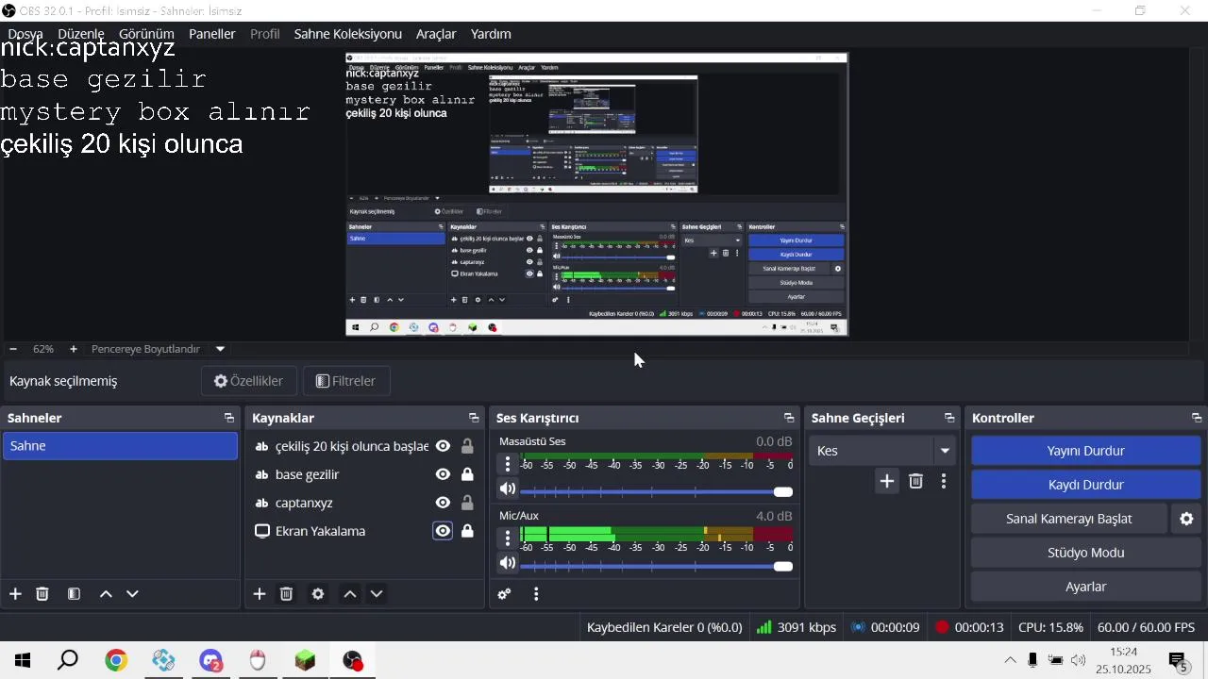Enable Stüdyo Modu
The image size is (1208, 679).
pyautogui.click(x=1085, y=553)
